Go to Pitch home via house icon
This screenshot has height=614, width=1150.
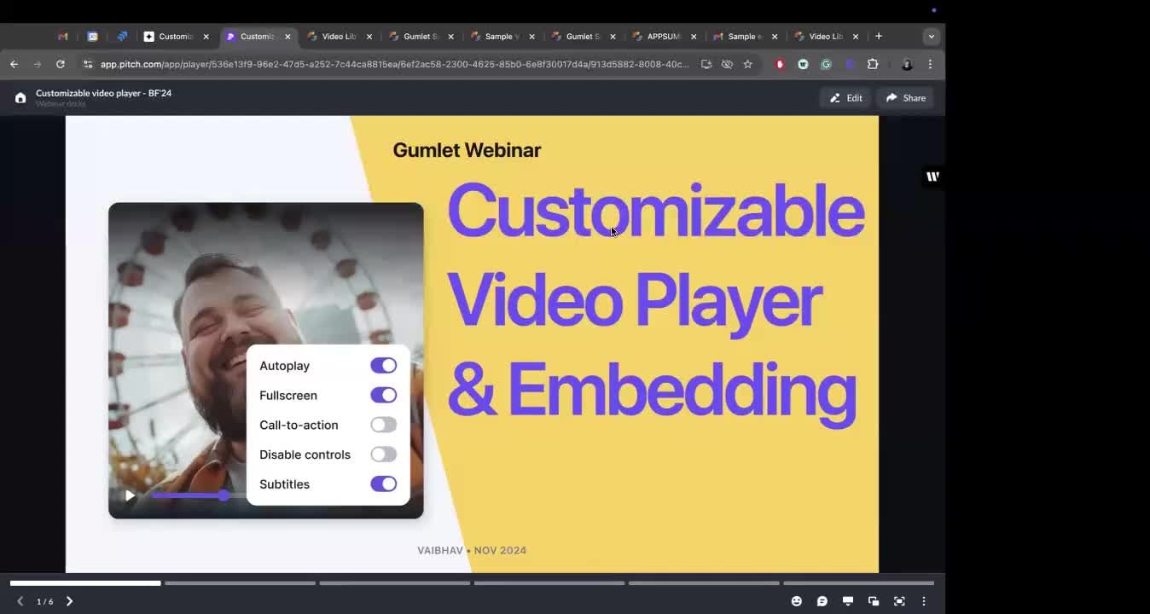tap(20, 98)
